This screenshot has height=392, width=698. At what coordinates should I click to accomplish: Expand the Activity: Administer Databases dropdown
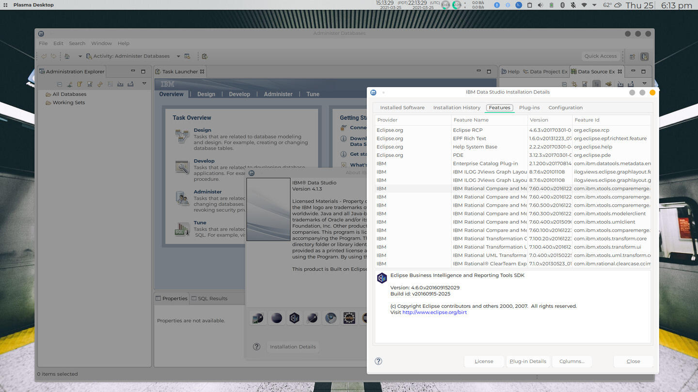tap(178, 56)
